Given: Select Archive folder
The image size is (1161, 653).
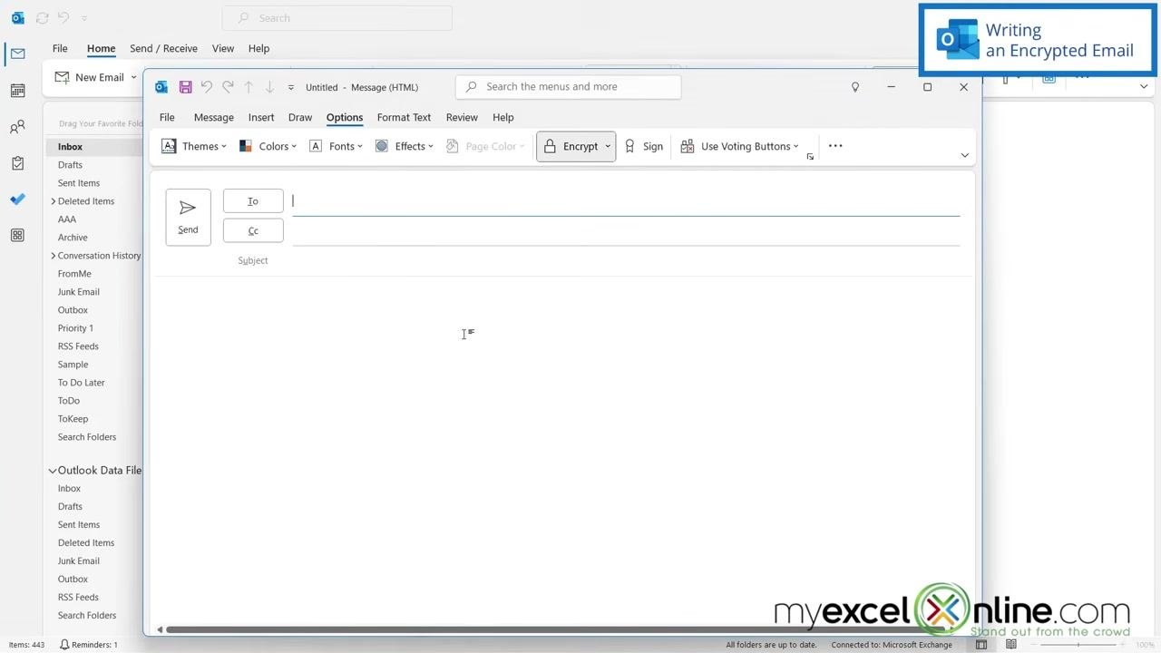Looking at the screenshot, I should pos(73,238).
